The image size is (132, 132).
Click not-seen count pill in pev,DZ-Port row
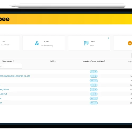click(x=96, y=89)
